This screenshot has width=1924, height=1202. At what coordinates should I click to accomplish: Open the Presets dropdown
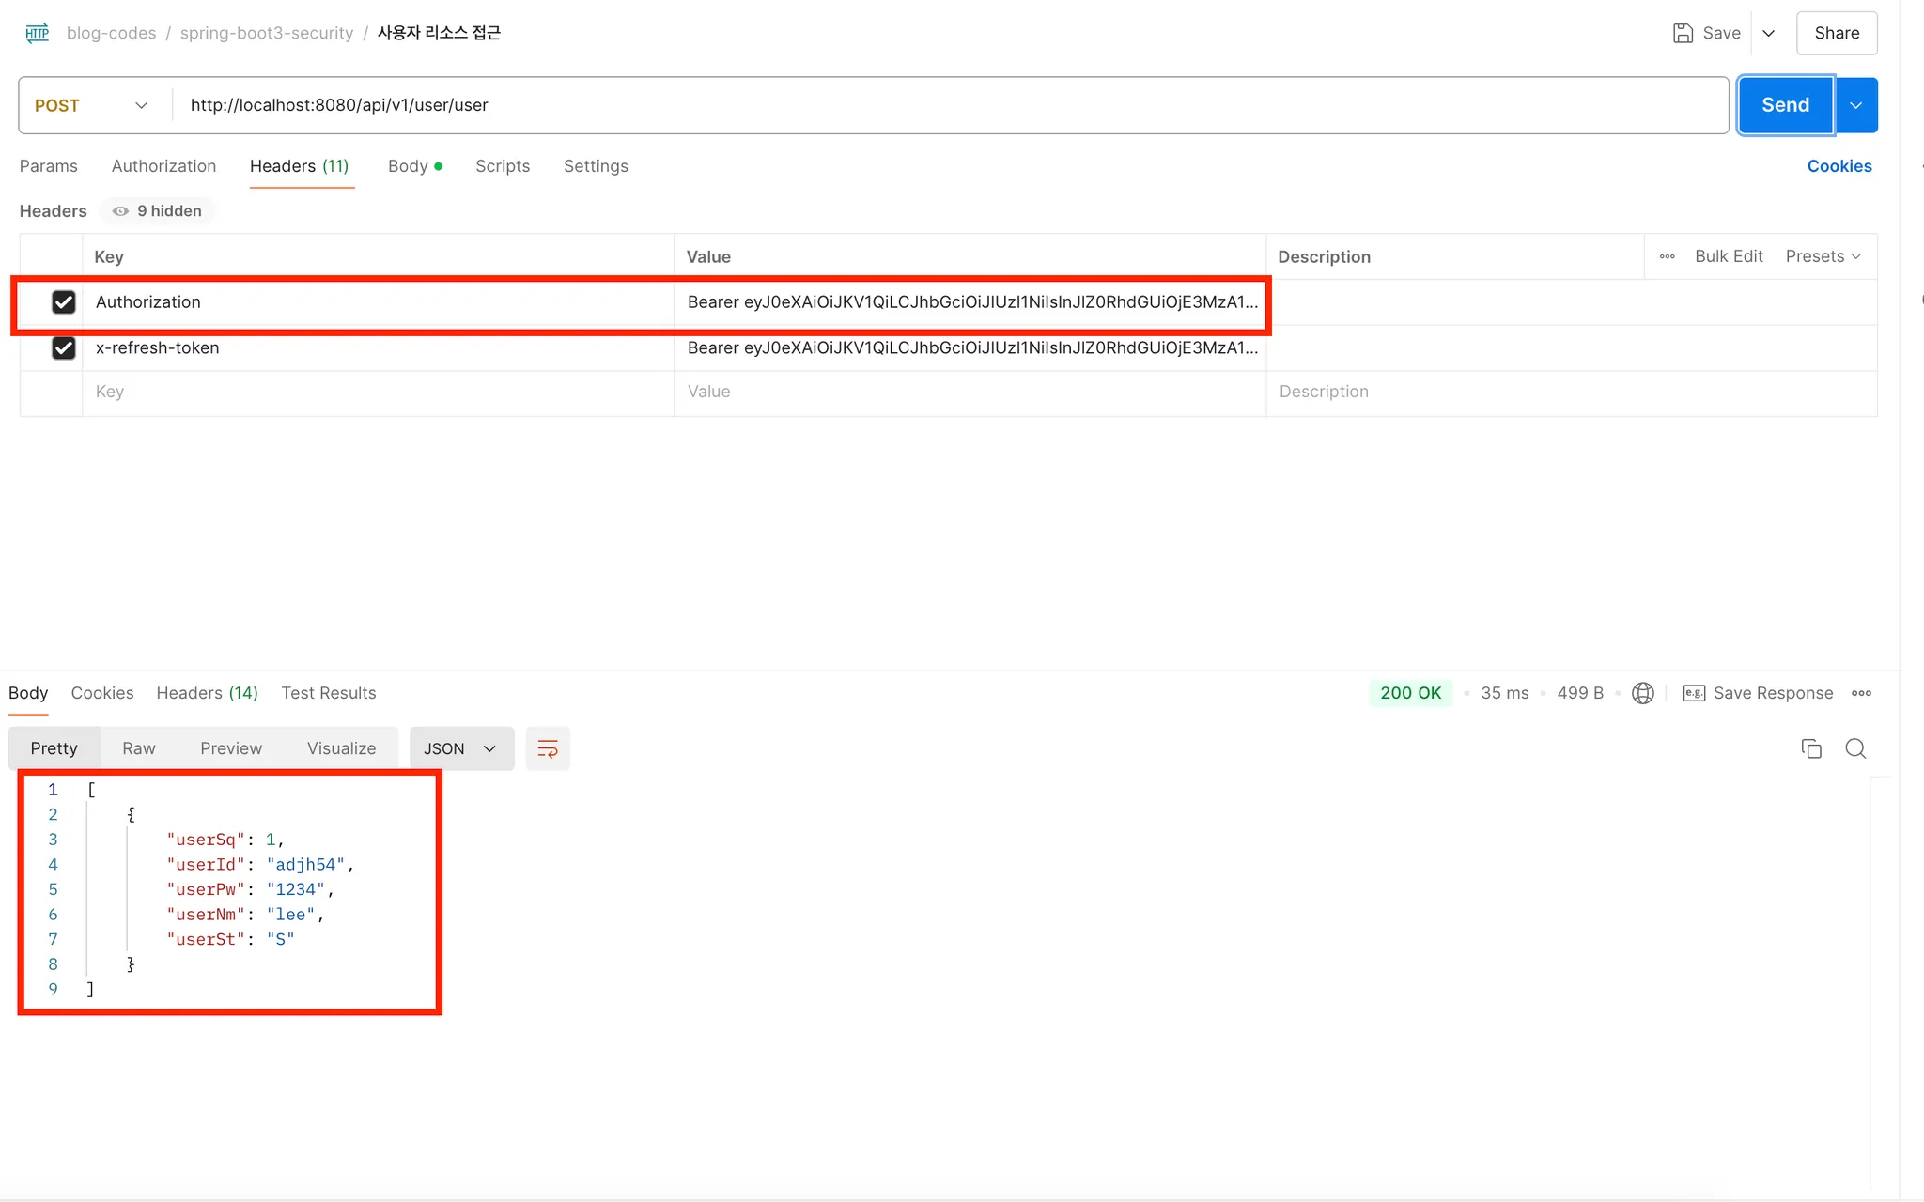[x=1823, y=256]
